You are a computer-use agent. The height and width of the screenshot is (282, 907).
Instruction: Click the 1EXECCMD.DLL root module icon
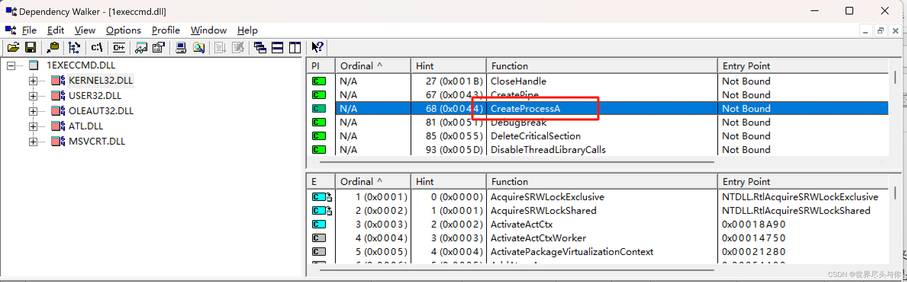click(x=34, y=65)
